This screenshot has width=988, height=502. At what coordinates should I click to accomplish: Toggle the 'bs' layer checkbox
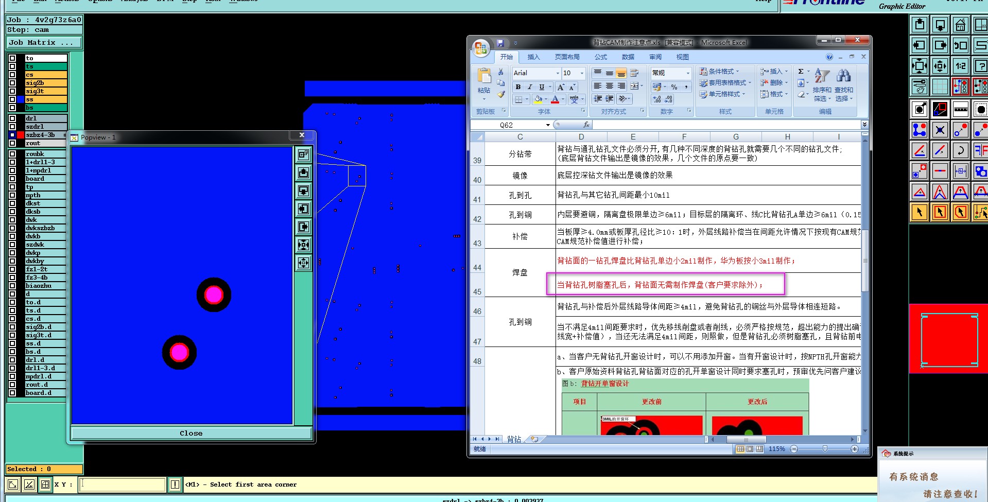click(12, 108)
